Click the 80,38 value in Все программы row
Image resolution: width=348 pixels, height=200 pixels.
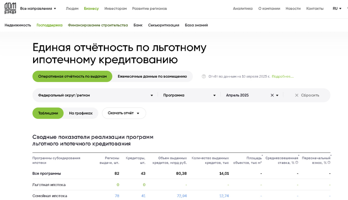coord(181,173)
